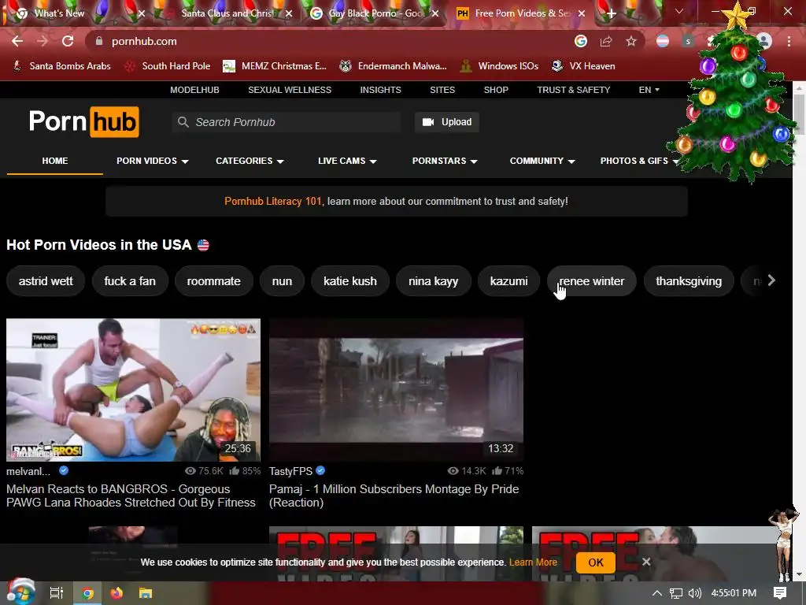Click the camera icon on Upload button
Viewport: 806px width, 605px height.
pos(427,122)
